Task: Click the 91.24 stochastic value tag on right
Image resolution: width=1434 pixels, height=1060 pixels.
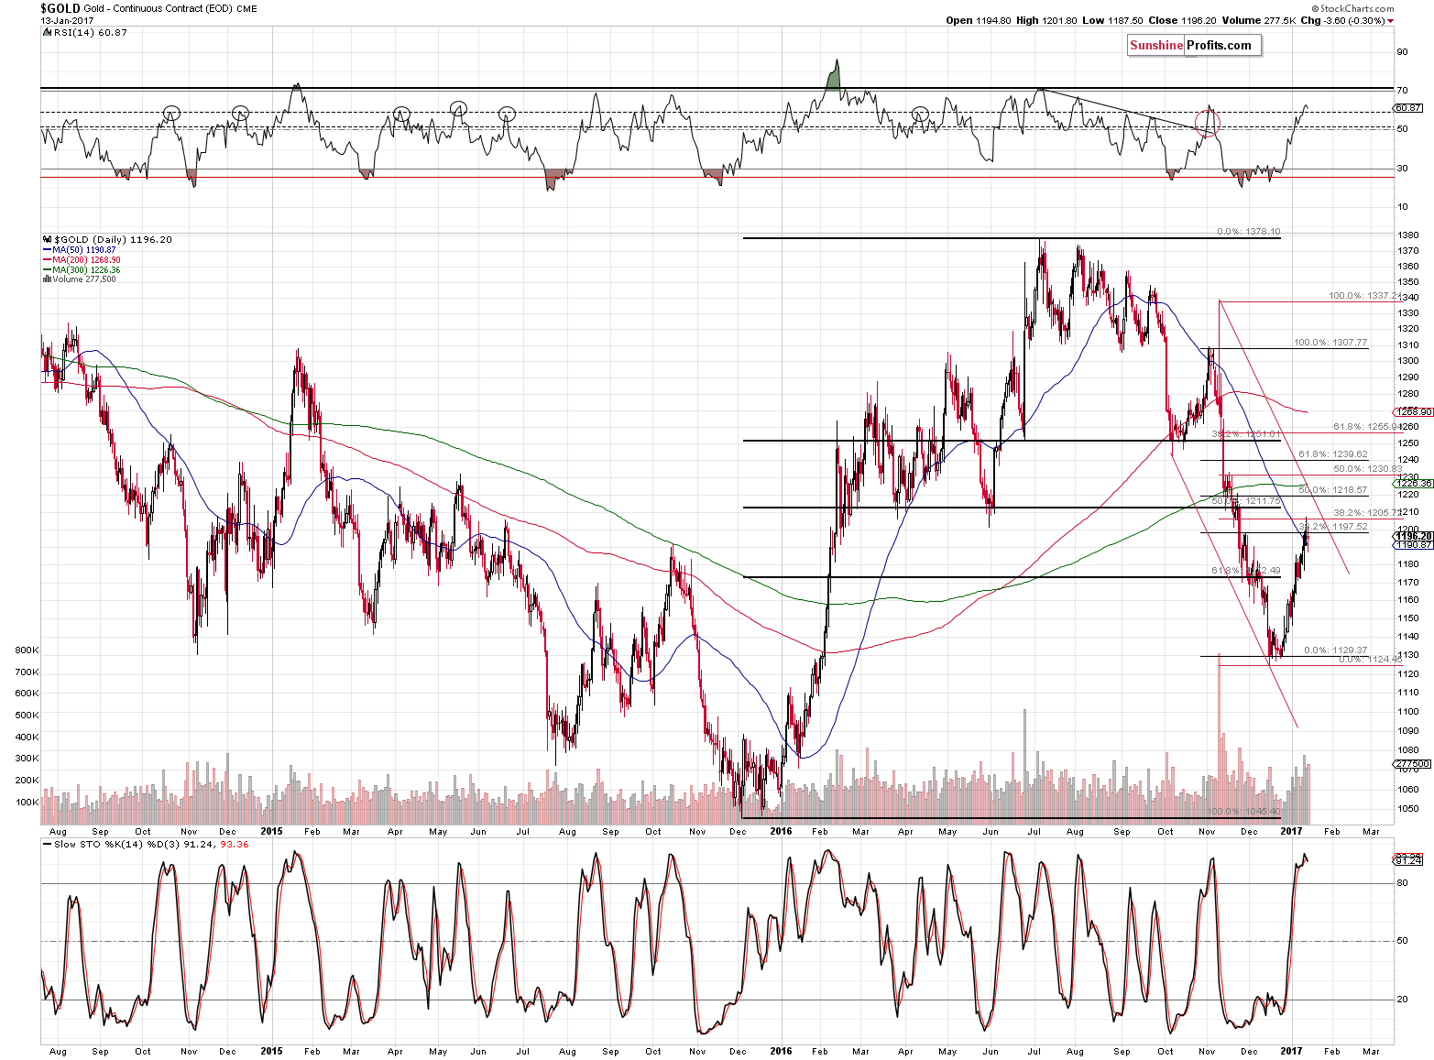Action: tap(1407, 859)
